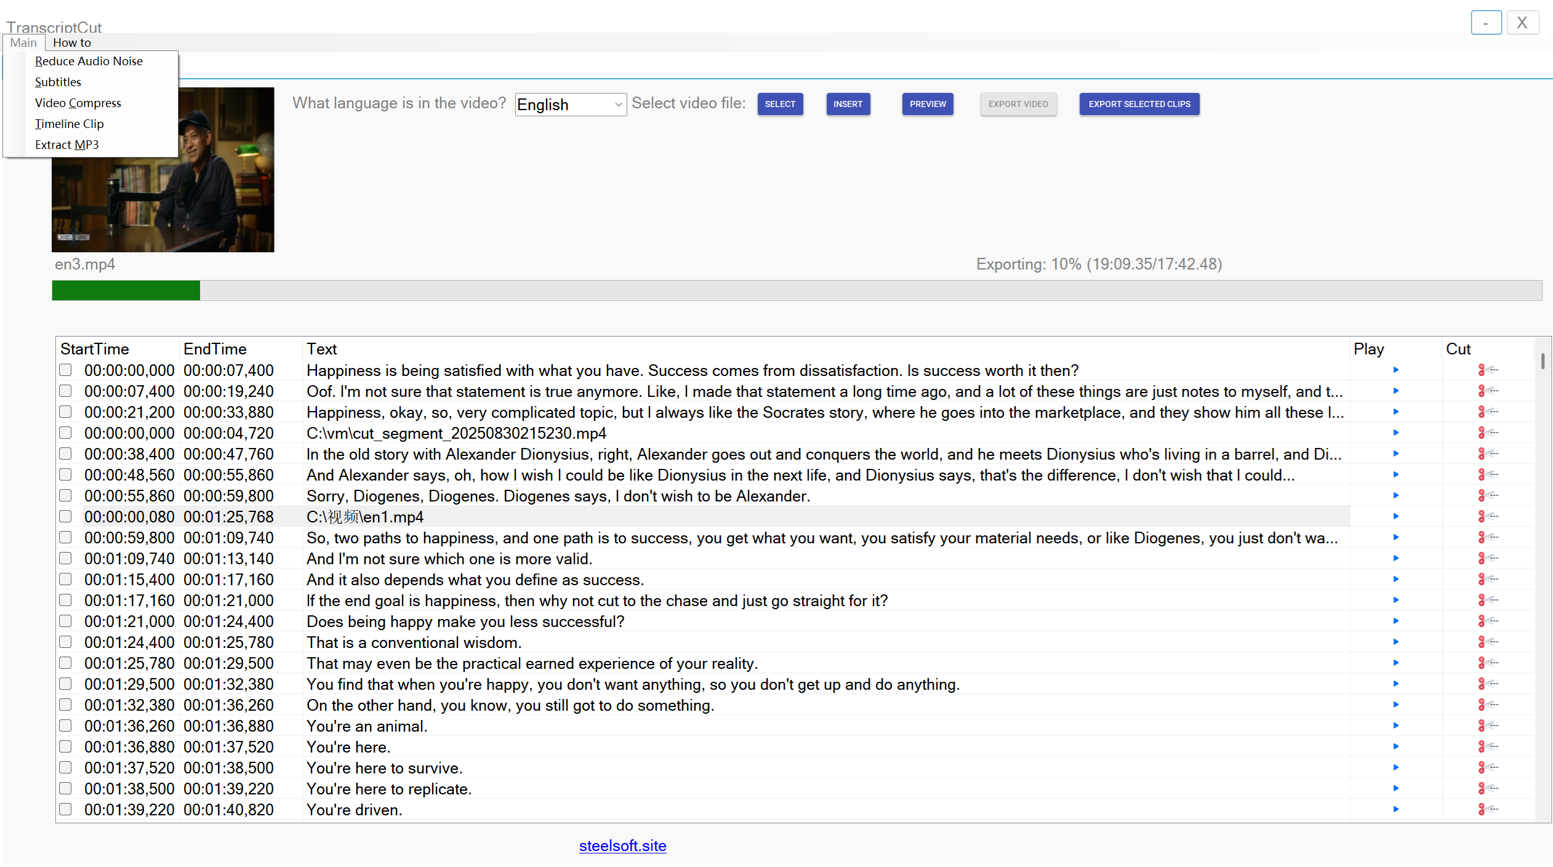Cut 'You find that when you're happy' row
The image size is (1553, 867).
pos(1488,684)
